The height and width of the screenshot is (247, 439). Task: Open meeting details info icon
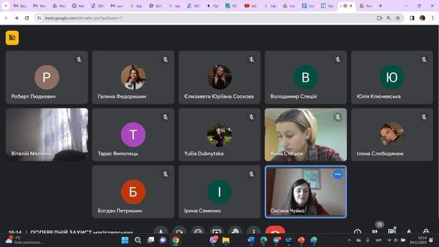357,232
